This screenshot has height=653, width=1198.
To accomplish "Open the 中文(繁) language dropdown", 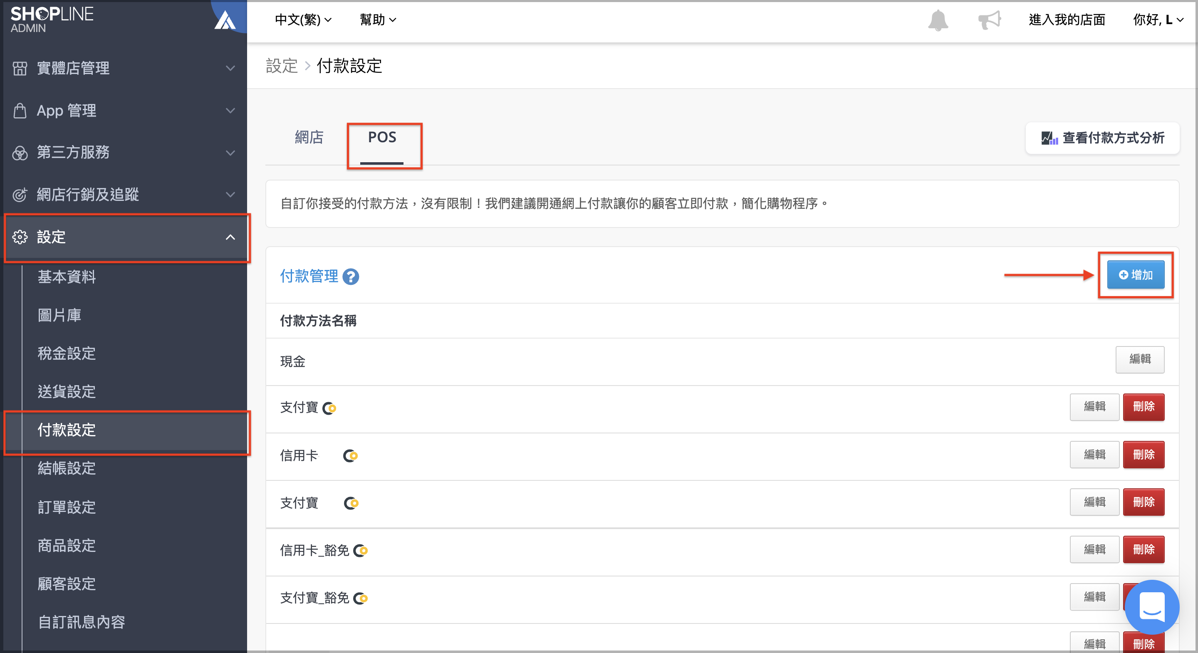I will click(x=303, y=20).
